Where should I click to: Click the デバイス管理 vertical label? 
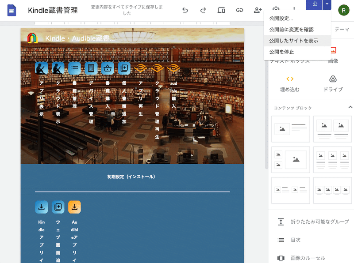pos(91,102)
